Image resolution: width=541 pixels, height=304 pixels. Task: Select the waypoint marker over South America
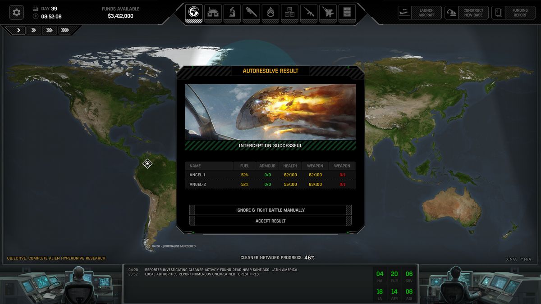pos(147,165)
